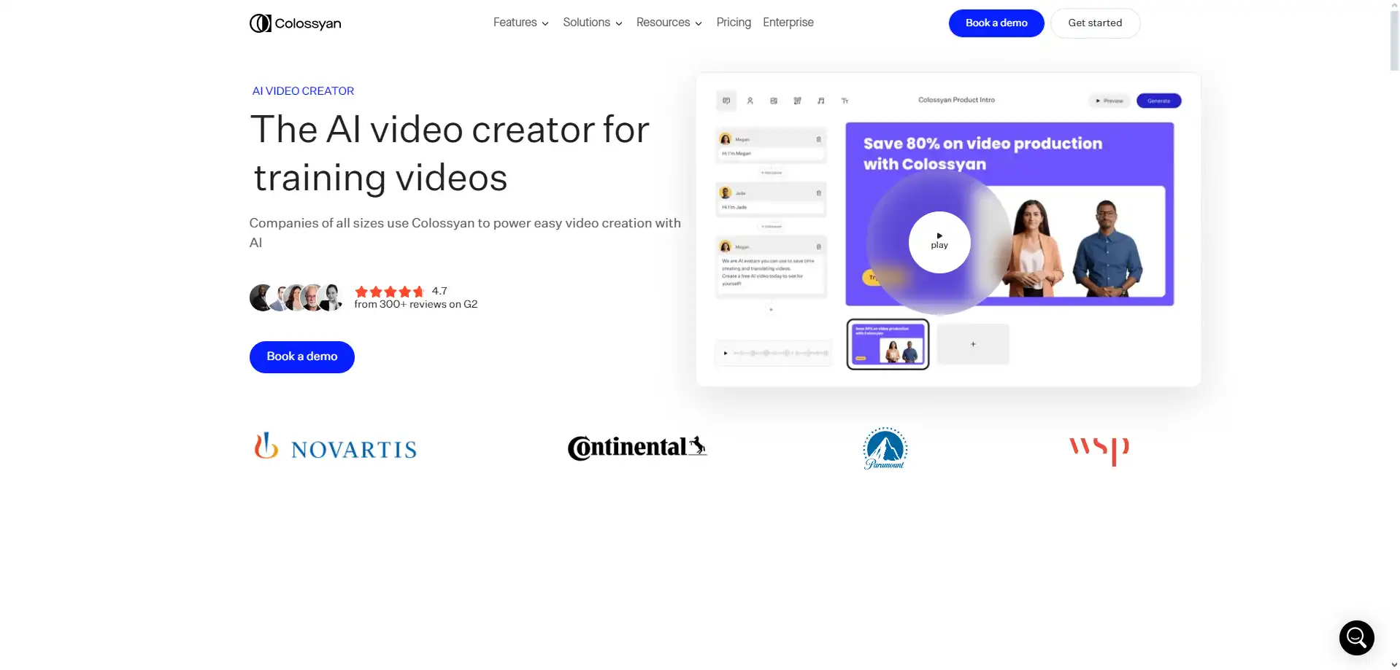Click the AI VIDEO CREATOR label

[x=303, y=91]
